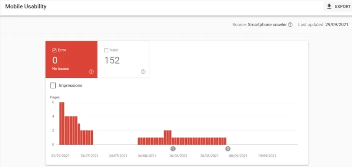Open help icon next to Smartphone crawler
The height and width of the screenshot is (167, 352).
(290, 25)
